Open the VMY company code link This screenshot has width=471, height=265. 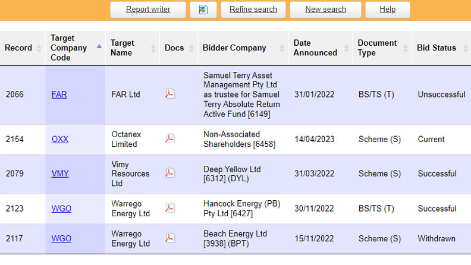click(60, 174)
